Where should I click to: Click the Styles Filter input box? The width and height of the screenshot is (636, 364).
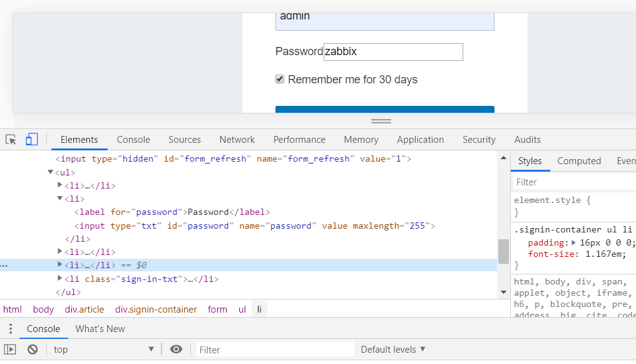click(573, 182)
